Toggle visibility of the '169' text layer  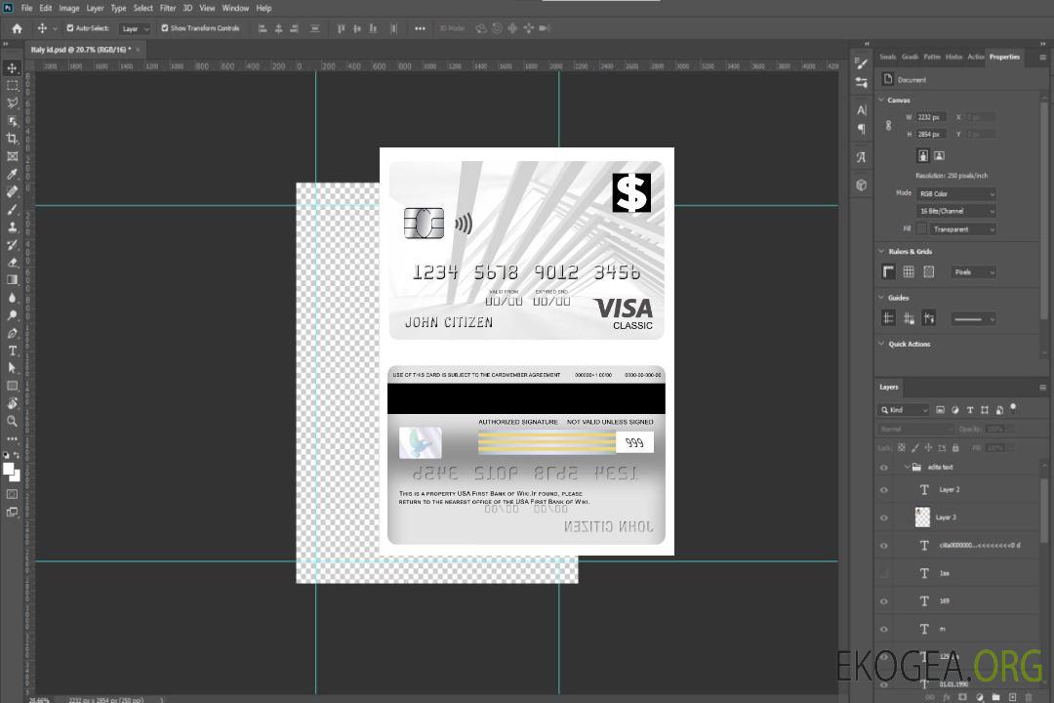click(884, 601)
